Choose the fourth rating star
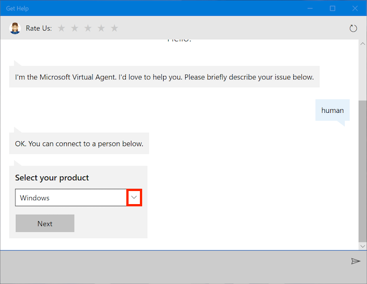The height and width of the screenshot is (284, 367). pos(101,28)
